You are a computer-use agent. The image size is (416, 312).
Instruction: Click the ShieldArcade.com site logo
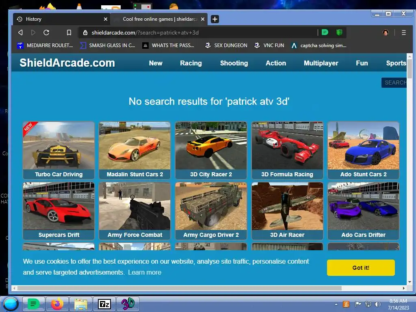(x=67, y=63)
